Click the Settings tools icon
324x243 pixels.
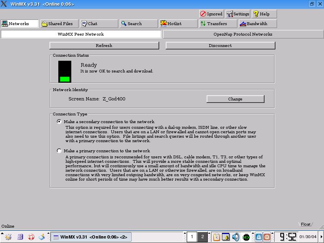tap(230, 14)
